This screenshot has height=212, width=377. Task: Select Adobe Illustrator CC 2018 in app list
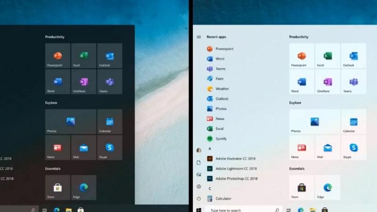[x=235, y=158]
